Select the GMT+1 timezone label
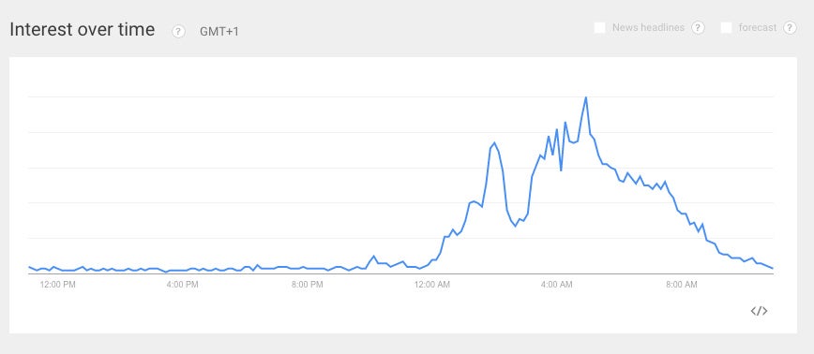 click(x=219, y=32)
